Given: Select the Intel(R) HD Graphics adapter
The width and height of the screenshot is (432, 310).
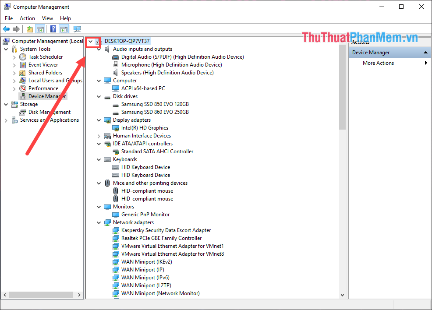Looking at the screenshot, I should (145, 127).
